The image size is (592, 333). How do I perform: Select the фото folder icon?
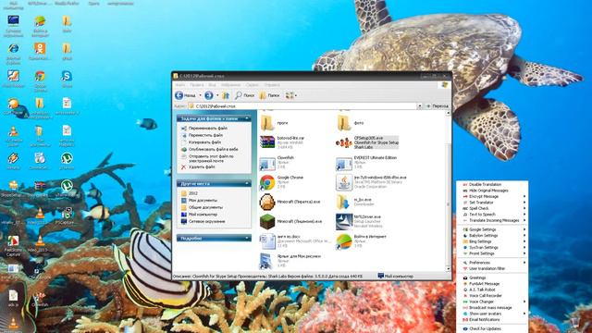343,123
